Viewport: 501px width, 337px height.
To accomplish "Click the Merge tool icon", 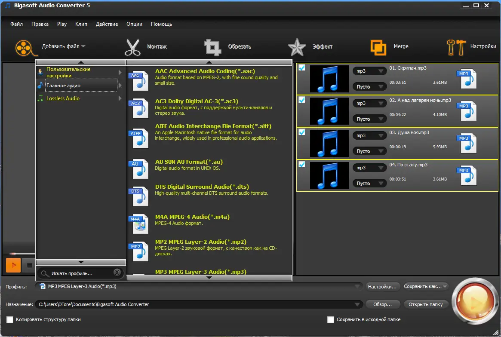I will click(x=378, y=46).
